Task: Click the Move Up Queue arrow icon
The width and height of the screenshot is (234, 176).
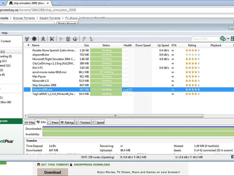Action: click(x=84, y=39)
